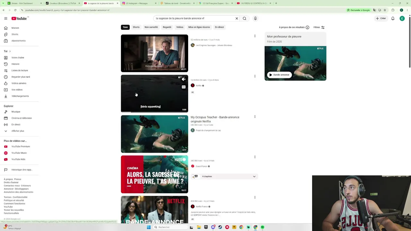Image resolution: width=411 pixels, height=231 pixels.
Task: Reload the page with the browser refresh button
Action: [x=15, y=10]
